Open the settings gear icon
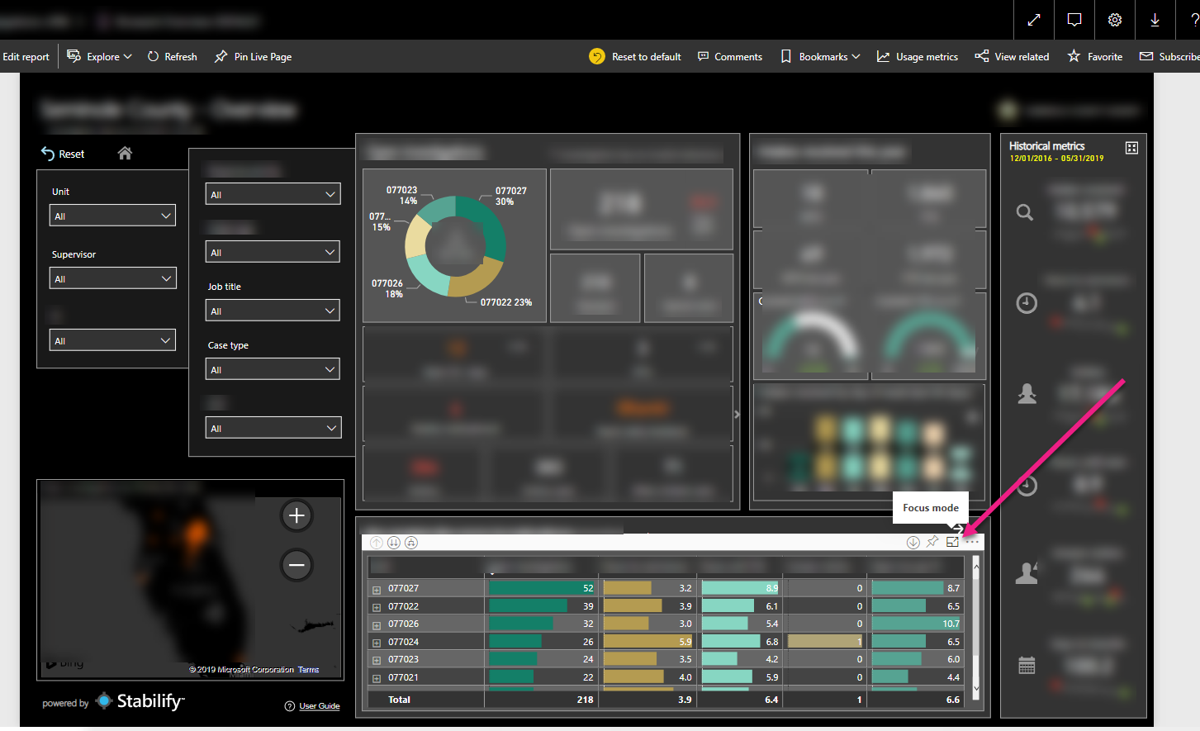Viewport: 1200px width, 731px height. (x=1114, y=20)
